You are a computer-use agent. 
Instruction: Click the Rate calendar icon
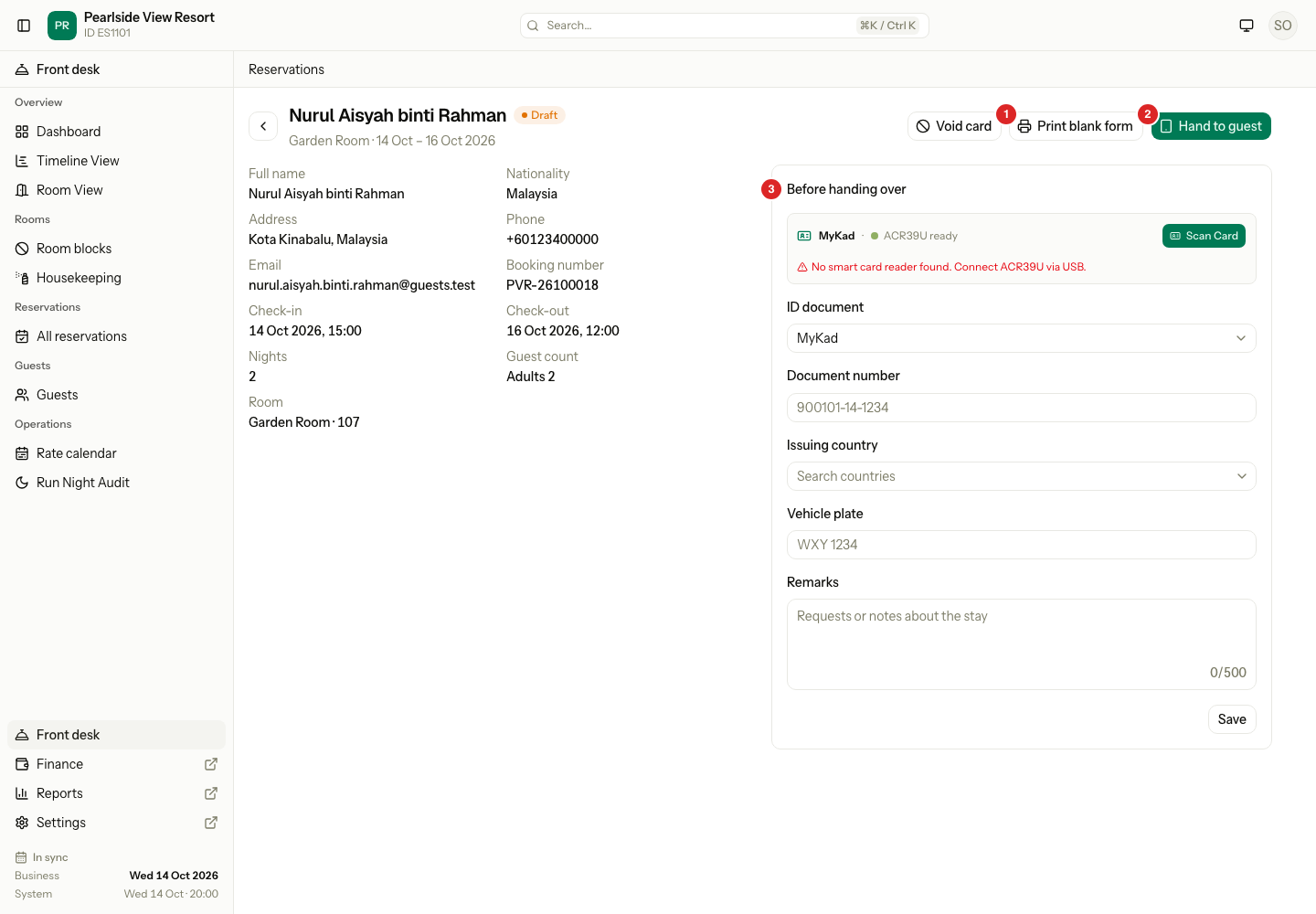(22, 453)
